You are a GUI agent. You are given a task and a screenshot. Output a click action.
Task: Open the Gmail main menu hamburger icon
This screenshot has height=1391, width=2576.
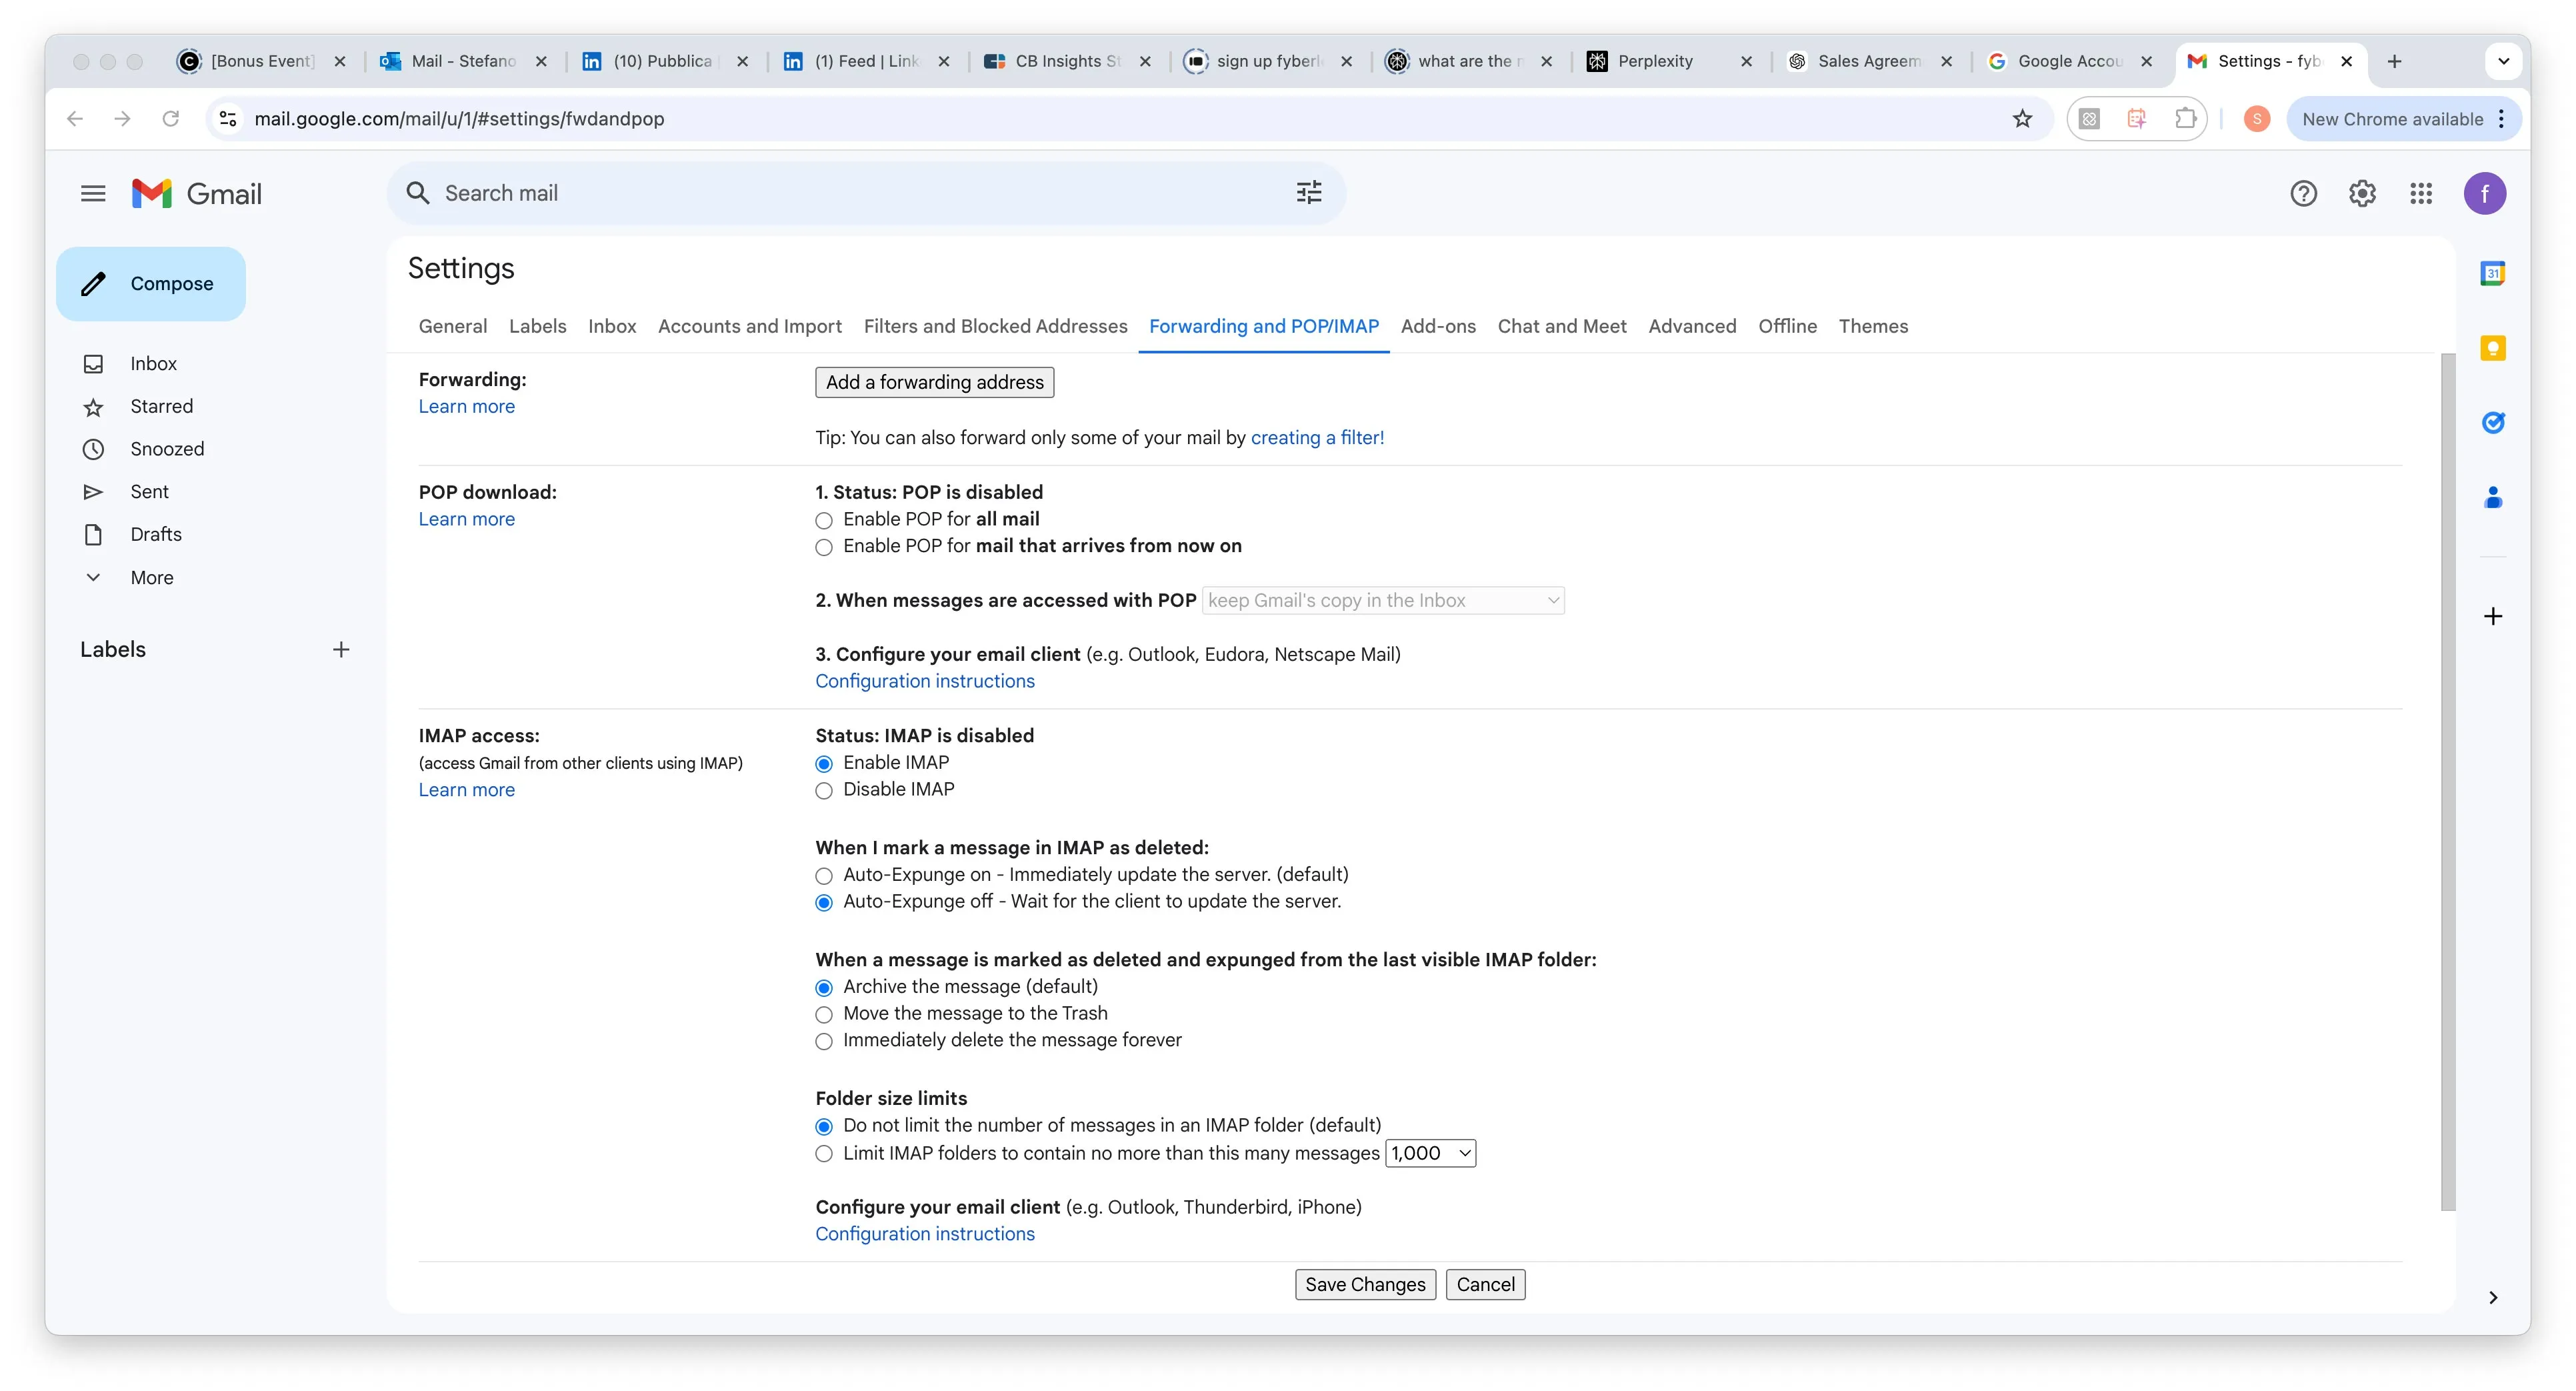pyautogui.click(x=93, y=193)
